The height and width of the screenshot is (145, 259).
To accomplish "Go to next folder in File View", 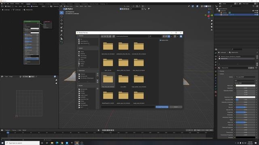I will pyautogui.click(x=105, y=36).
